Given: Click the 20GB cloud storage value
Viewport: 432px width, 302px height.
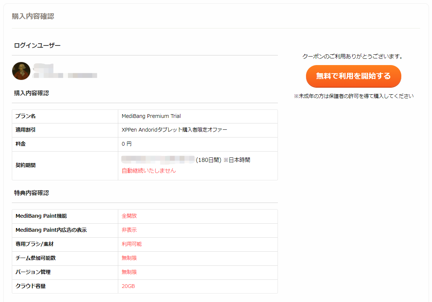Looking at the screenshot, I should pos(128,286).
